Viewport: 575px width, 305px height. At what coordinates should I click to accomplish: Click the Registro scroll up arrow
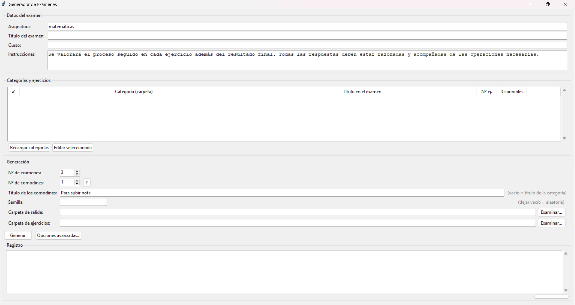point(566,254)
